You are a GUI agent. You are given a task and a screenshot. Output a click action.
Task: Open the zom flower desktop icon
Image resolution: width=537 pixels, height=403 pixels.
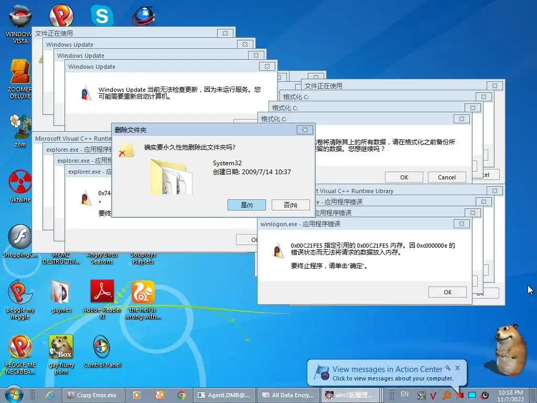(20, 130)
